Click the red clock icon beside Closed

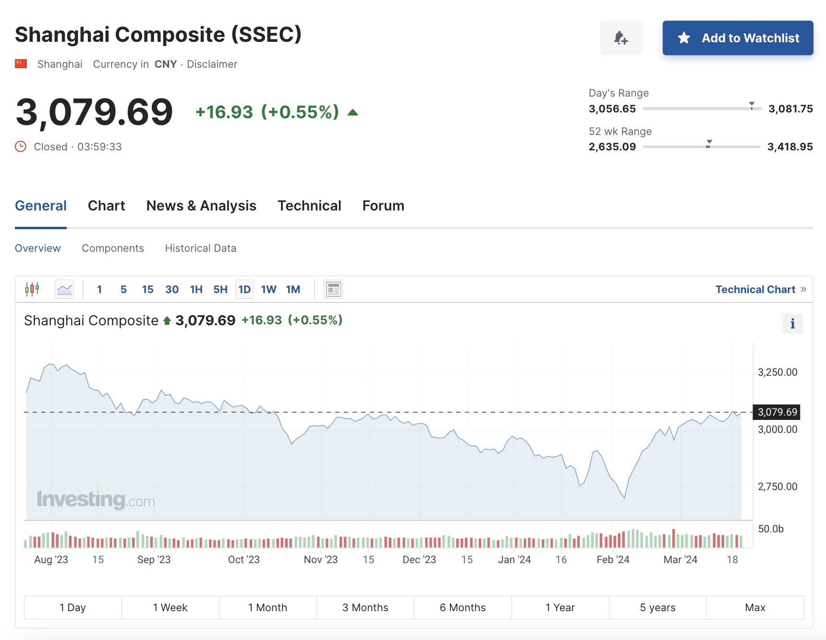point(21,147)
